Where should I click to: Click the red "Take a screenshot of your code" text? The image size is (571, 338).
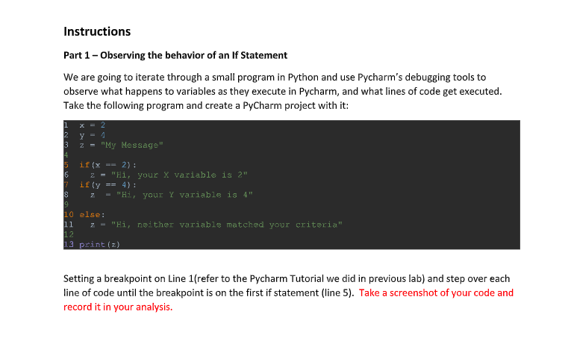pos(436,293)
